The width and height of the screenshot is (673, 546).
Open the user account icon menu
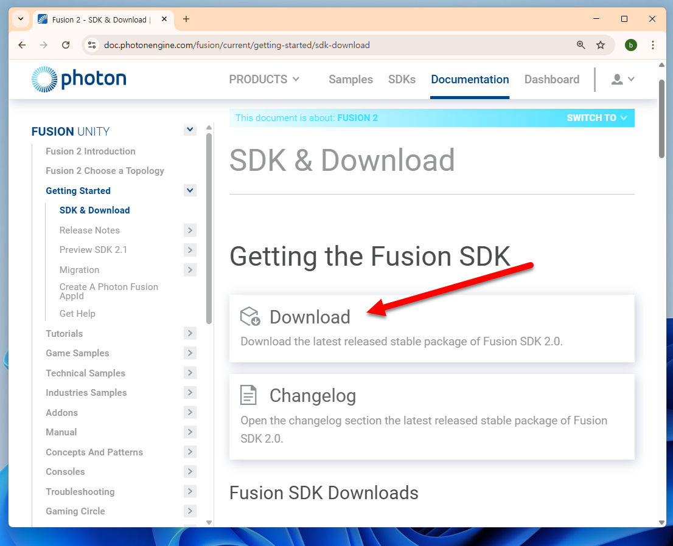(622, 80)
